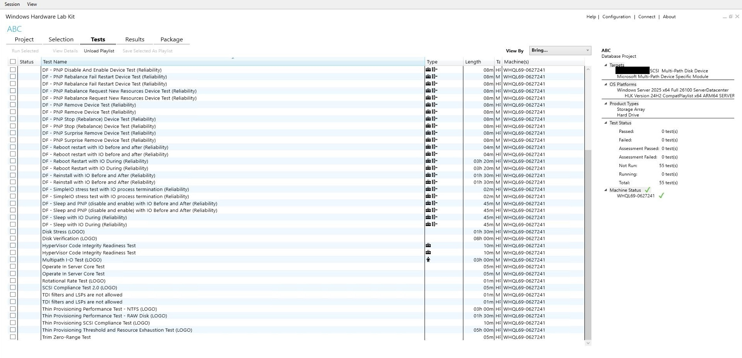Click 'Thin Provisioning Performance Test - RAW Disk (LOGO)' name
742x358 pixels.
104,316
